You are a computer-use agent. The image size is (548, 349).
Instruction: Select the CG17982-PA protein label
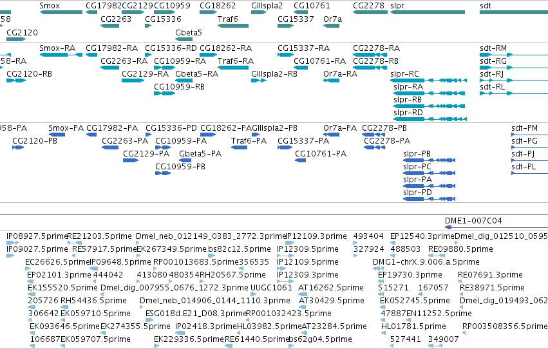112,128
